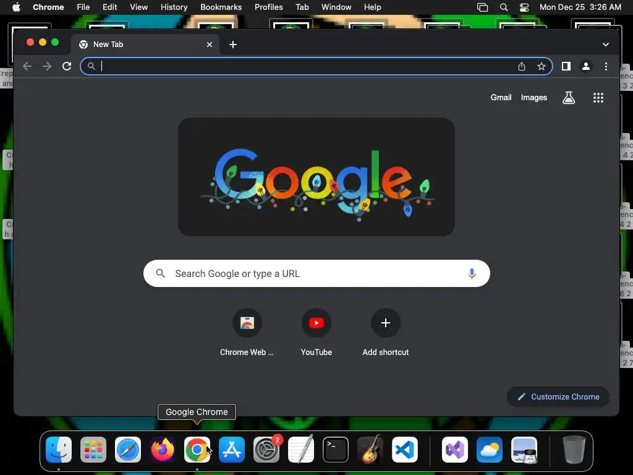
Task: Start voice search with the microphone
Action: click(472, 273)
